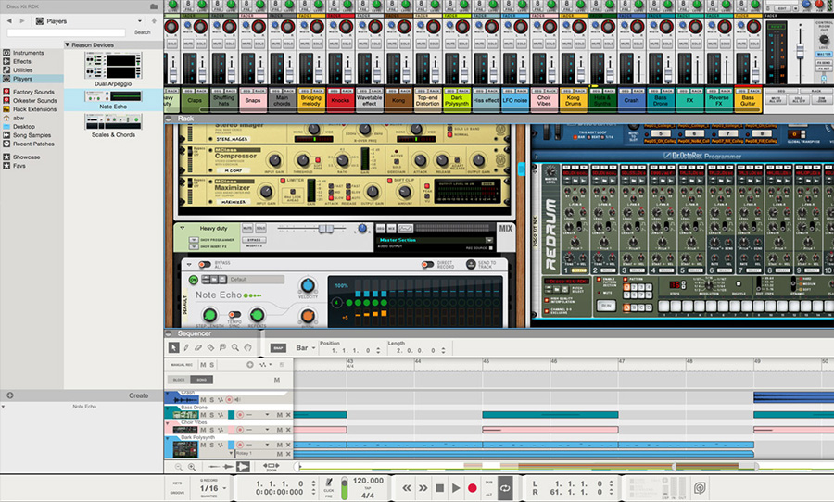
Task: Select Utilities in browser sidebar
Action: 23,69
